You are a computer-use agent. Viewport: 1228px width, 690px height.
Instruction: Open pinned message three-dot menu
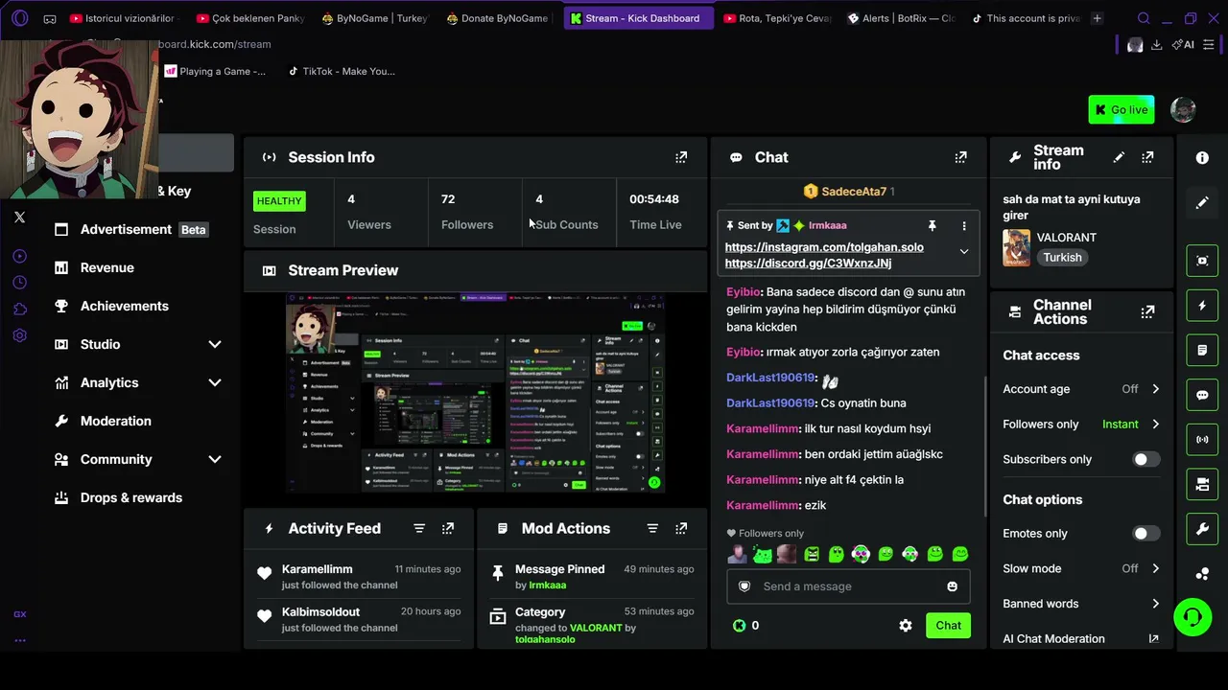tap(964, 225)
